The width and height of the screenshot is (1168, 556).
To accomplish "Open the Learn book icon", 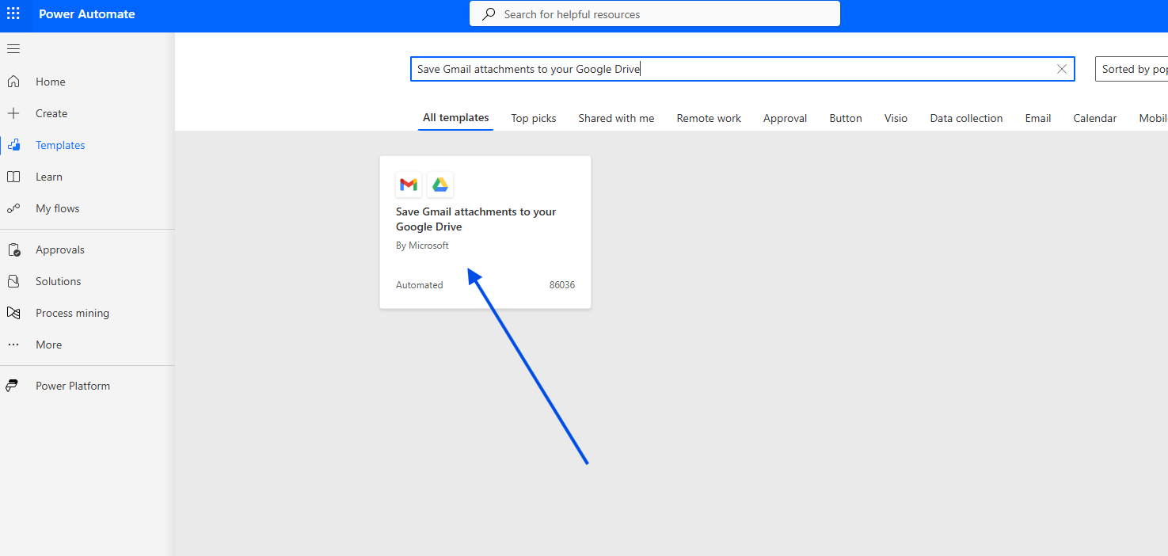I will pyautogui.click(x=13, y=177).
